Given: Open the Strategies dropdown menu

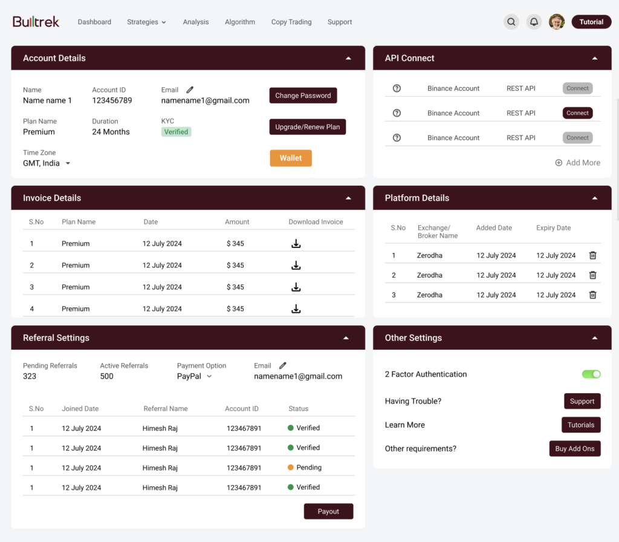Looking at the screenshot, I should pyautogui.click(x=146, y=22).
